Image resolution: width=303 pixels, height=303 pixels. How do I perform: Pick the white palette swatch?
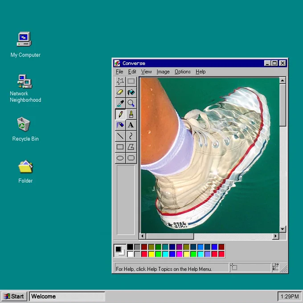pyautogui.click(x=130, y=254)
